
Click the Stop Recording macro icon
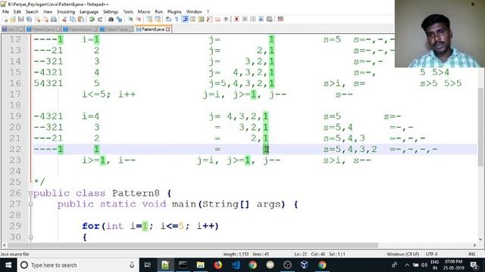coord(245,20)
